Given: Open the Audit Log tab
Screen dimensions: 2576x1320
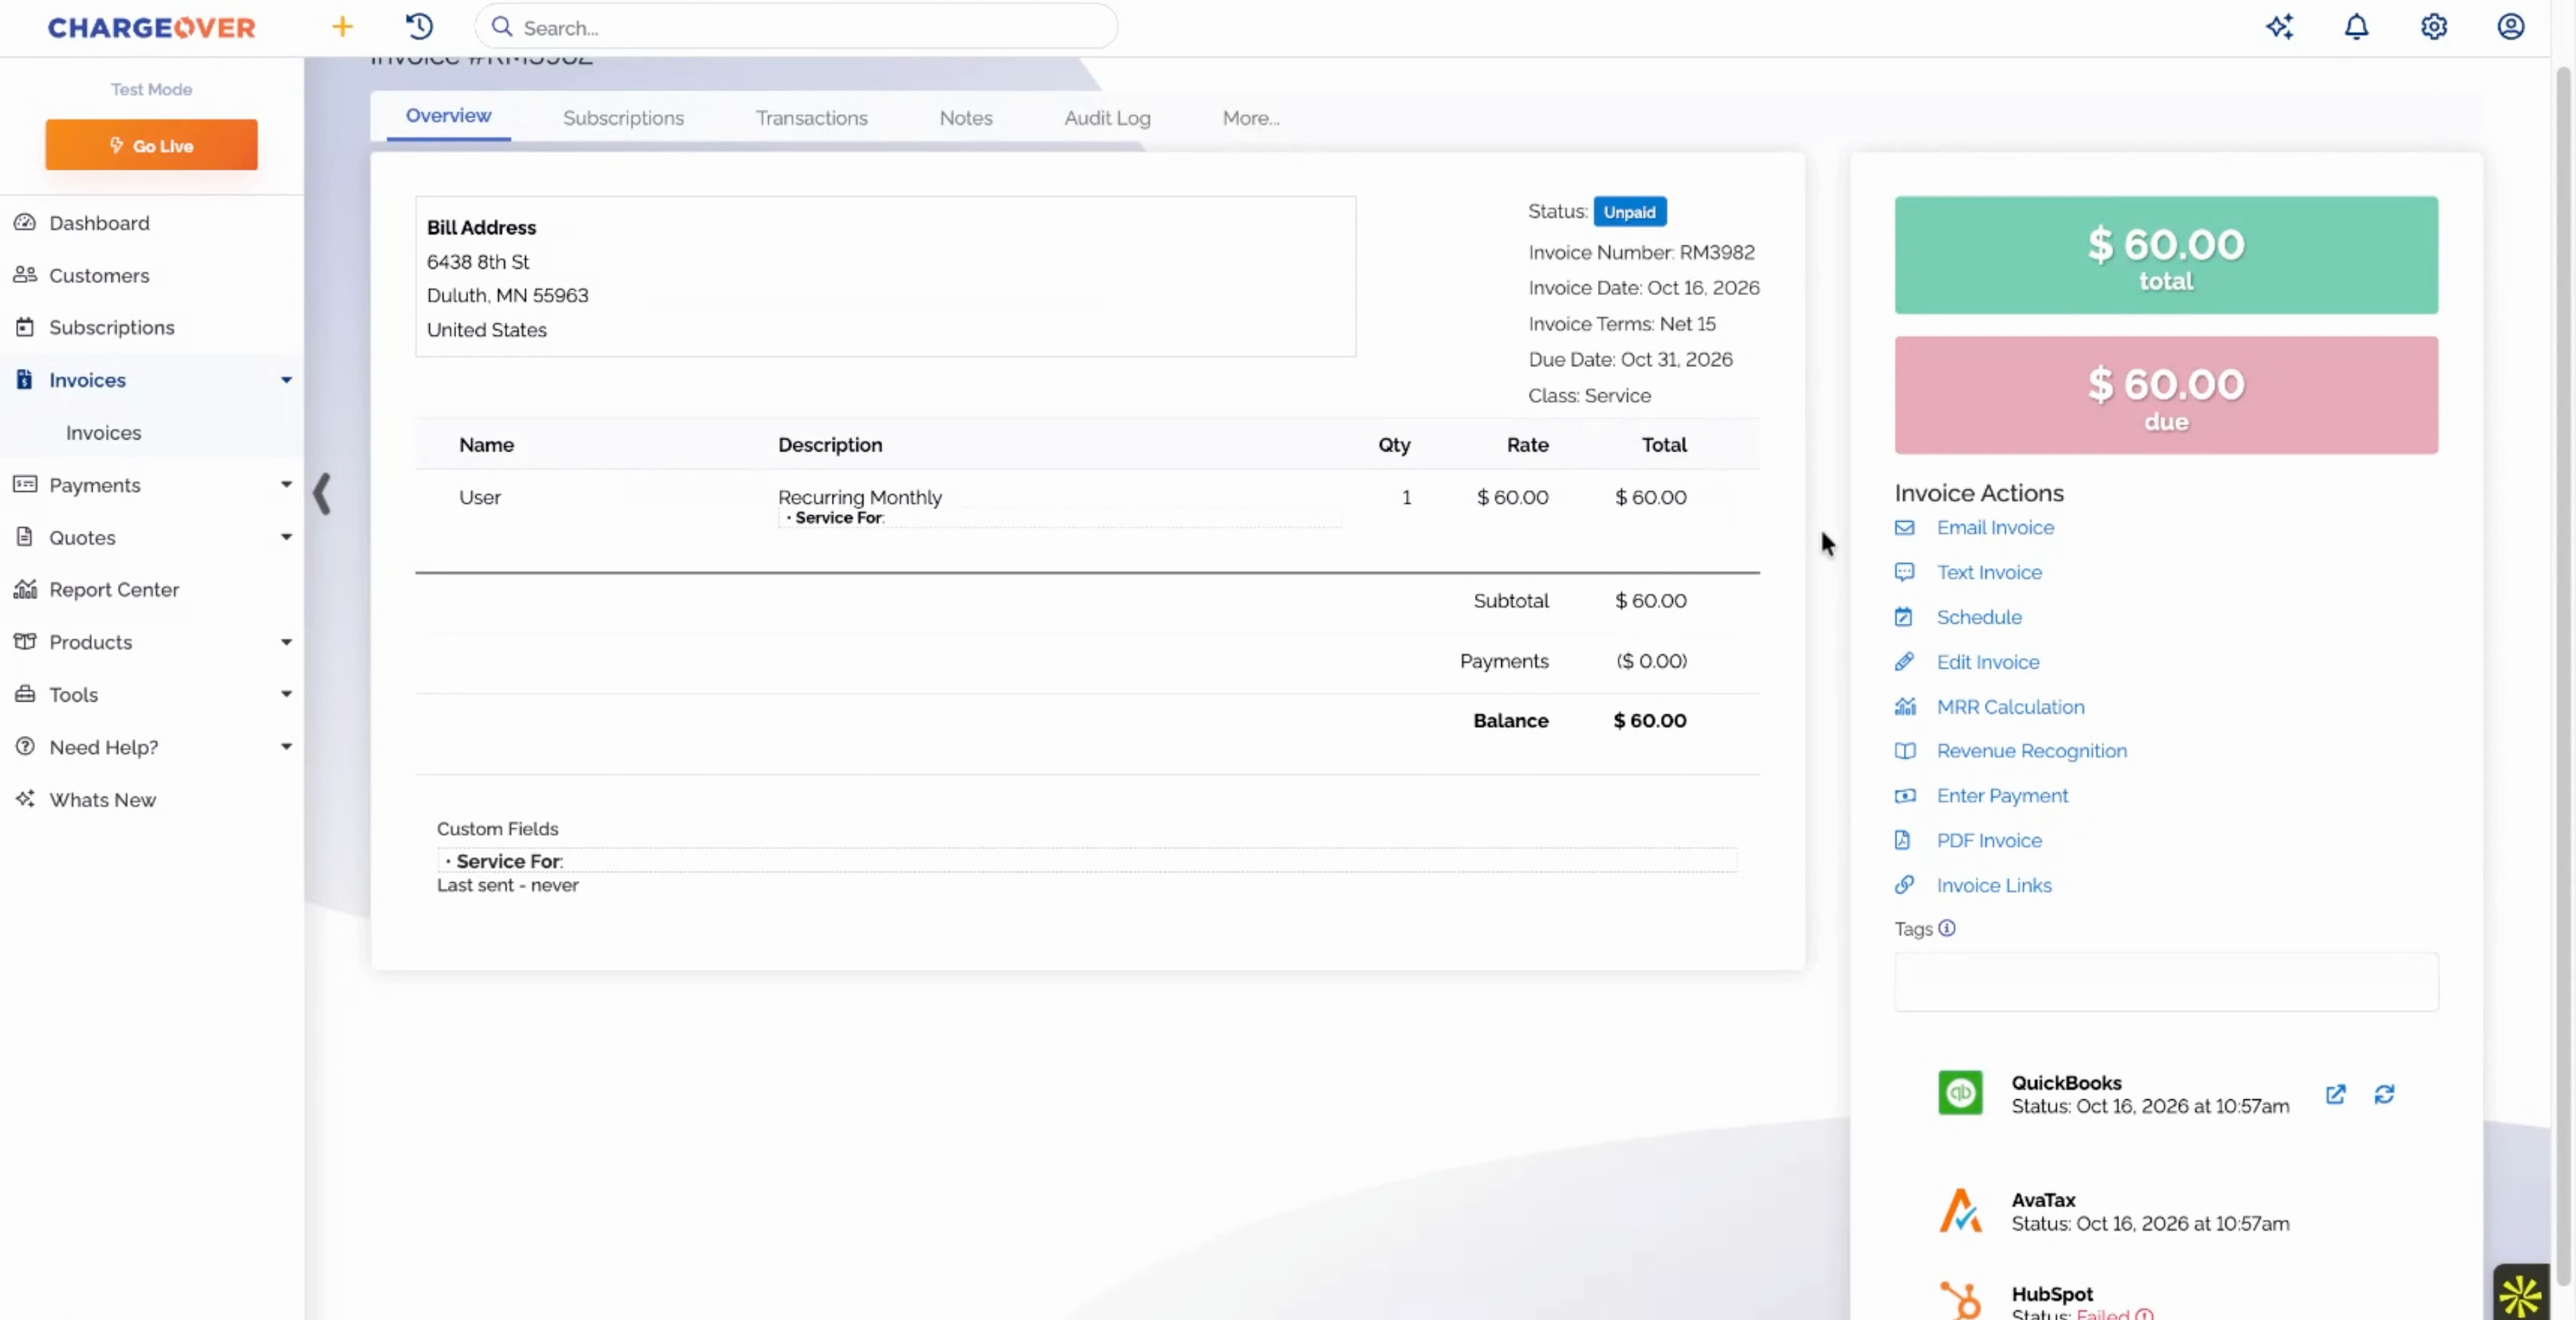Looking at the screenshot, I should (x=1107, y=118).
